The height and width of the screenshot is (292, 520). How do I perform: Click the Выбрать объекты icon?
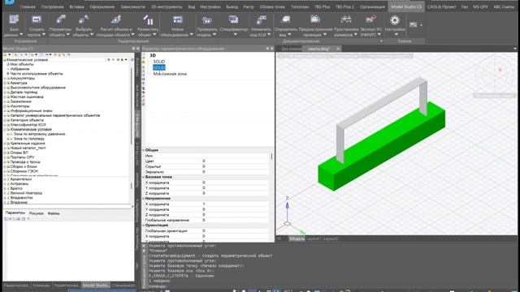[x=83, y=19]
